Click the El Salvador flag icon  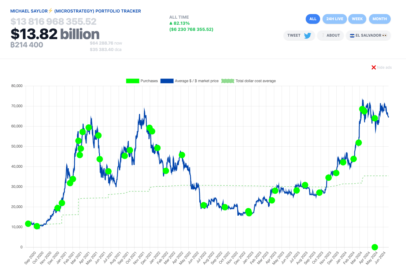352,35
